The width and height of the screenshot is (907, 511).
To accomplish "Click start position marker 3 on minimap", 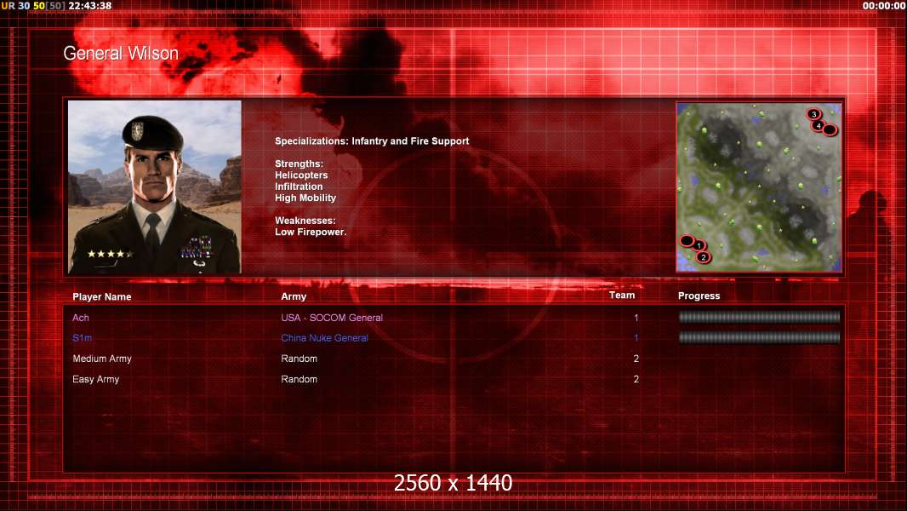I will click(x=814, y=114).
